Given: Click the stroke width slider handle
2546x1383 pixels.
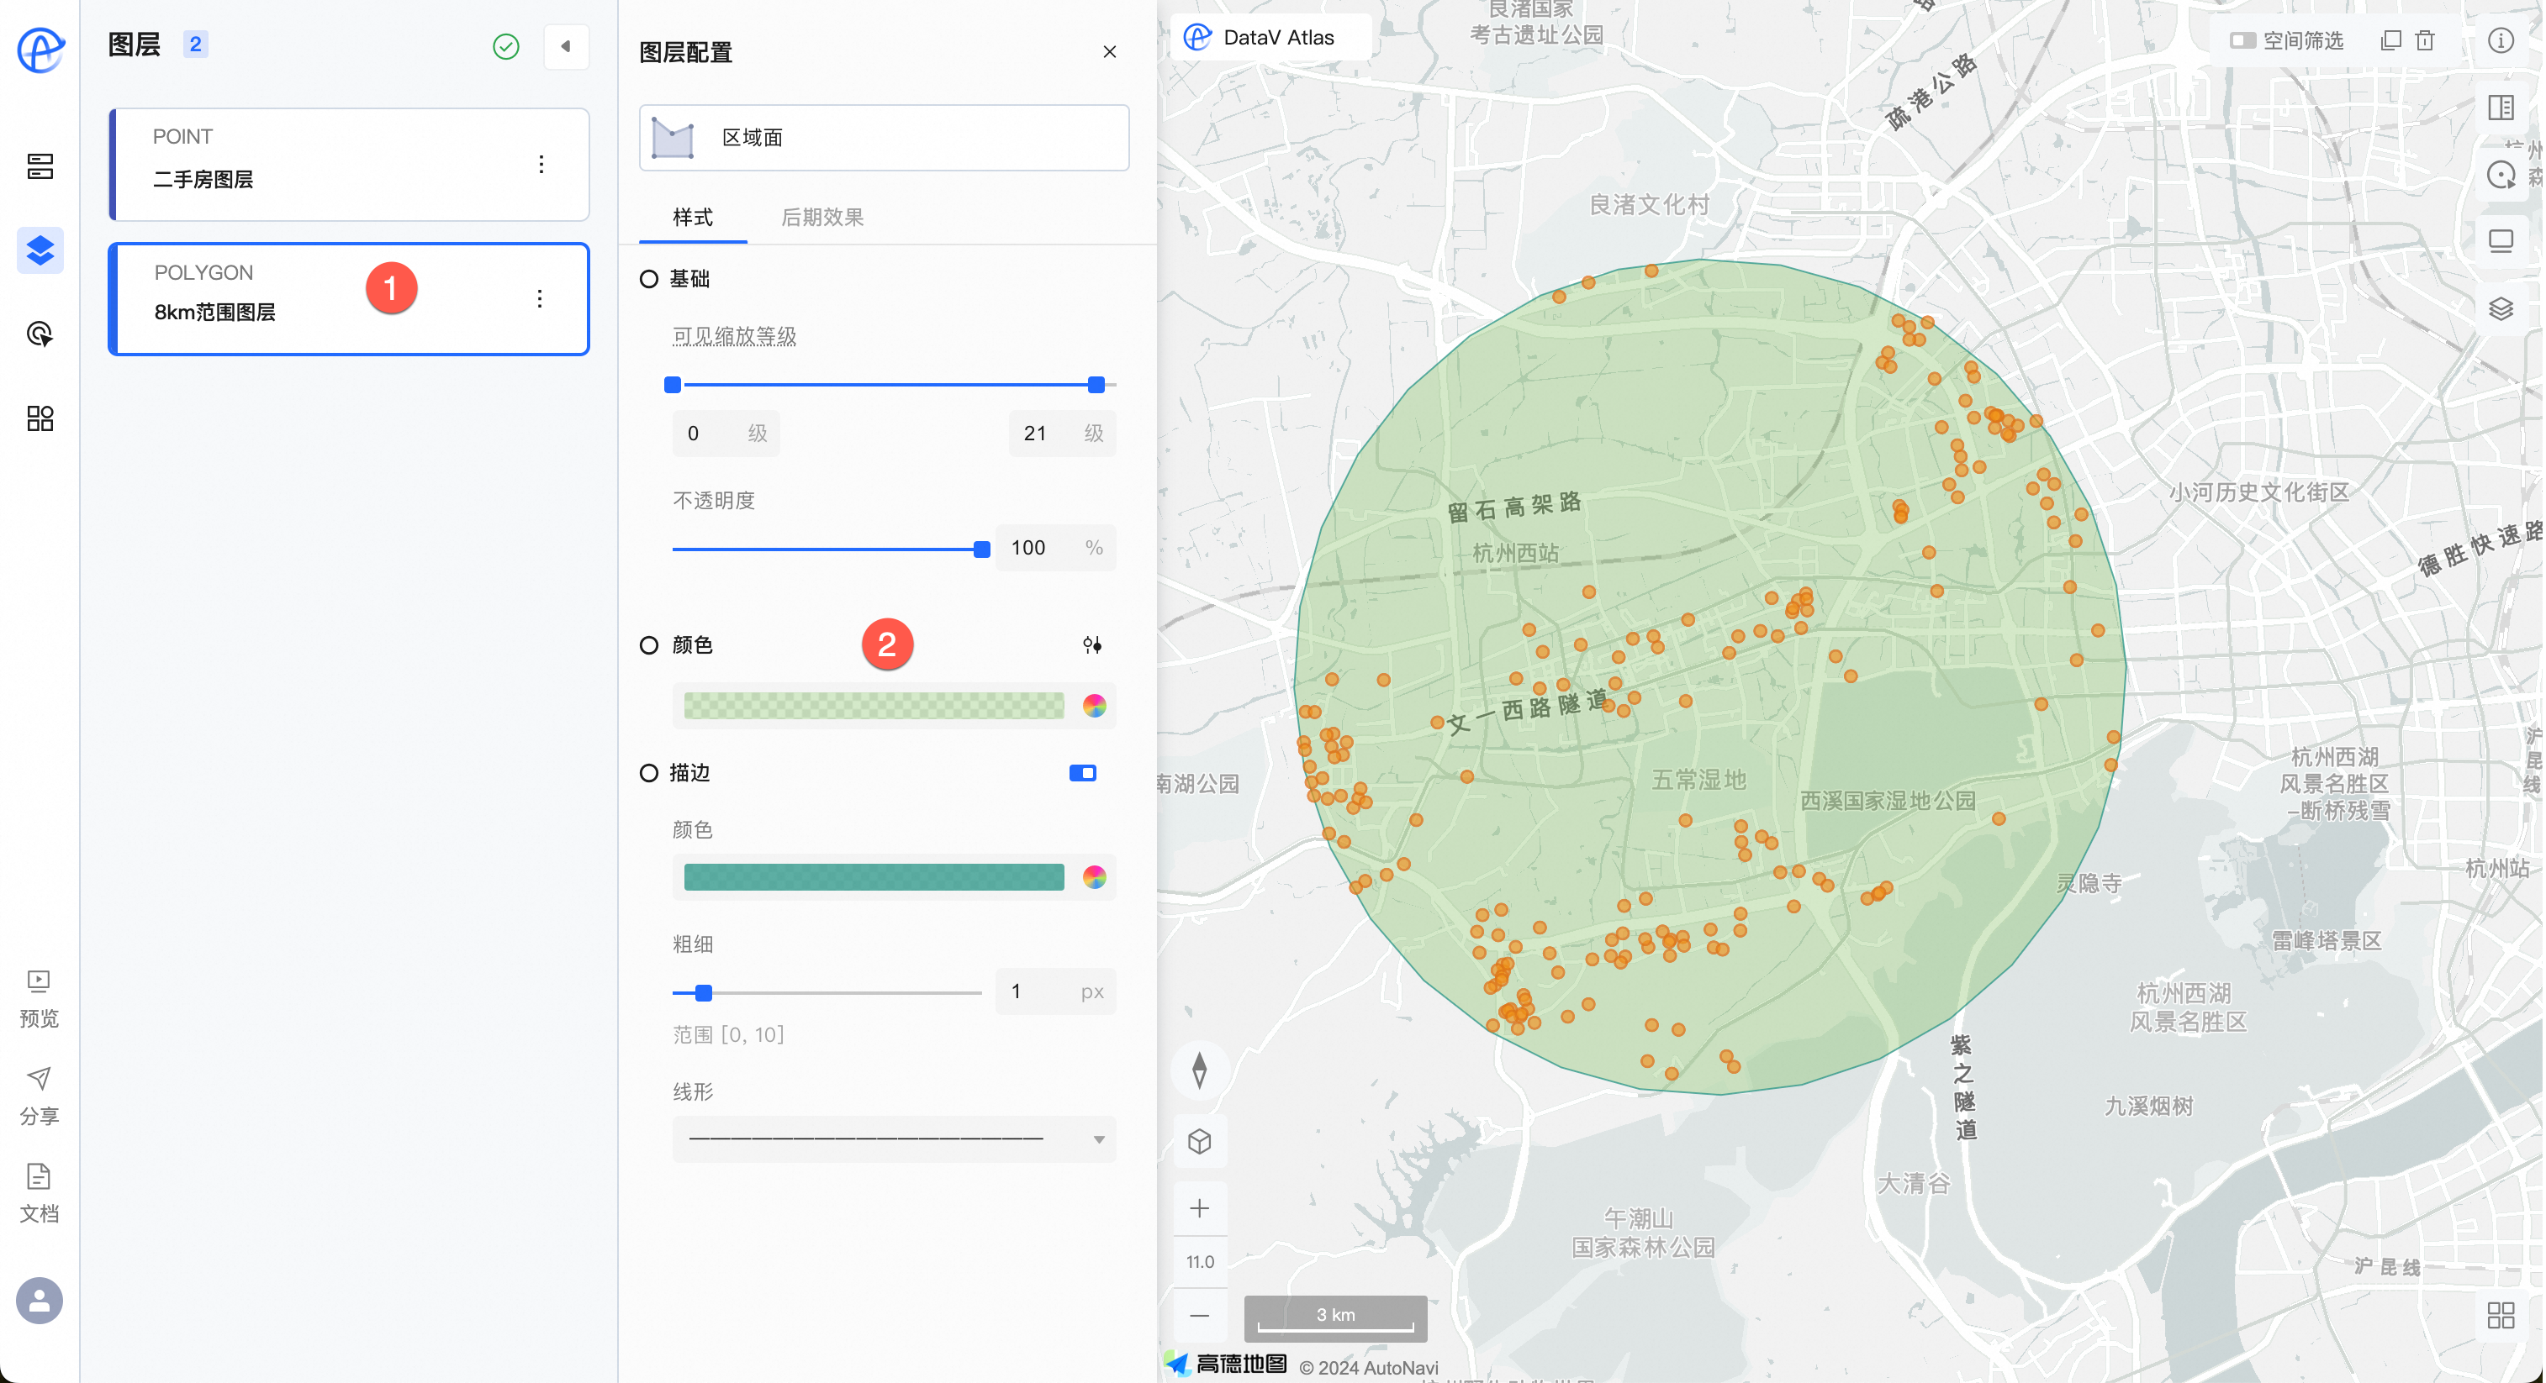Looking at the screenshot, I should (x=704, y=993).
